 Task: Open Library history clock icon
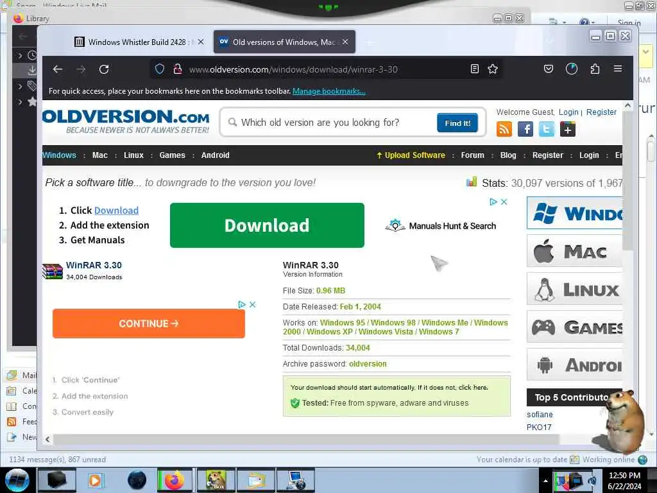coord(32,55)
